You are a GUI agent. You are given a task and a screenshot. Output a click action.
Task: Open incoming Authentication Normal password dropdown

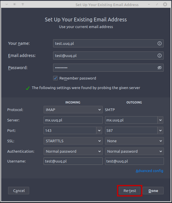73,151
